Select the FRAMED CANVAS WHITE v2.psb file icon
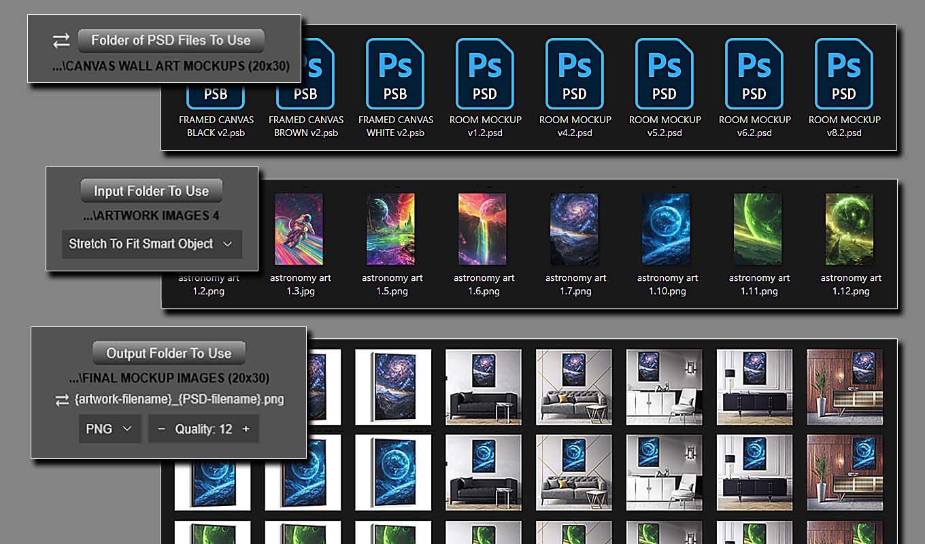 [394, 73]
